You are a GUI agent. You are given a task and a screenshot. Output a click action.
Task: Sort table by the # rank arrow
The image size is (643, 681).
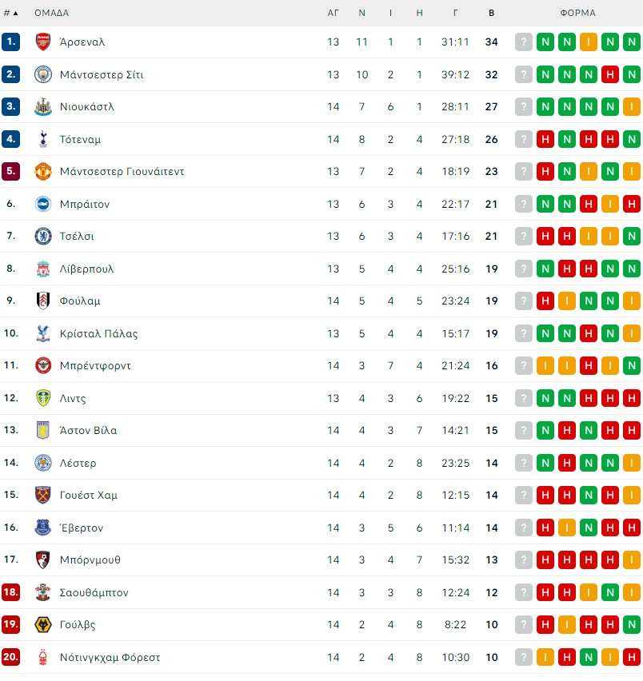click(x=11, y=13)
